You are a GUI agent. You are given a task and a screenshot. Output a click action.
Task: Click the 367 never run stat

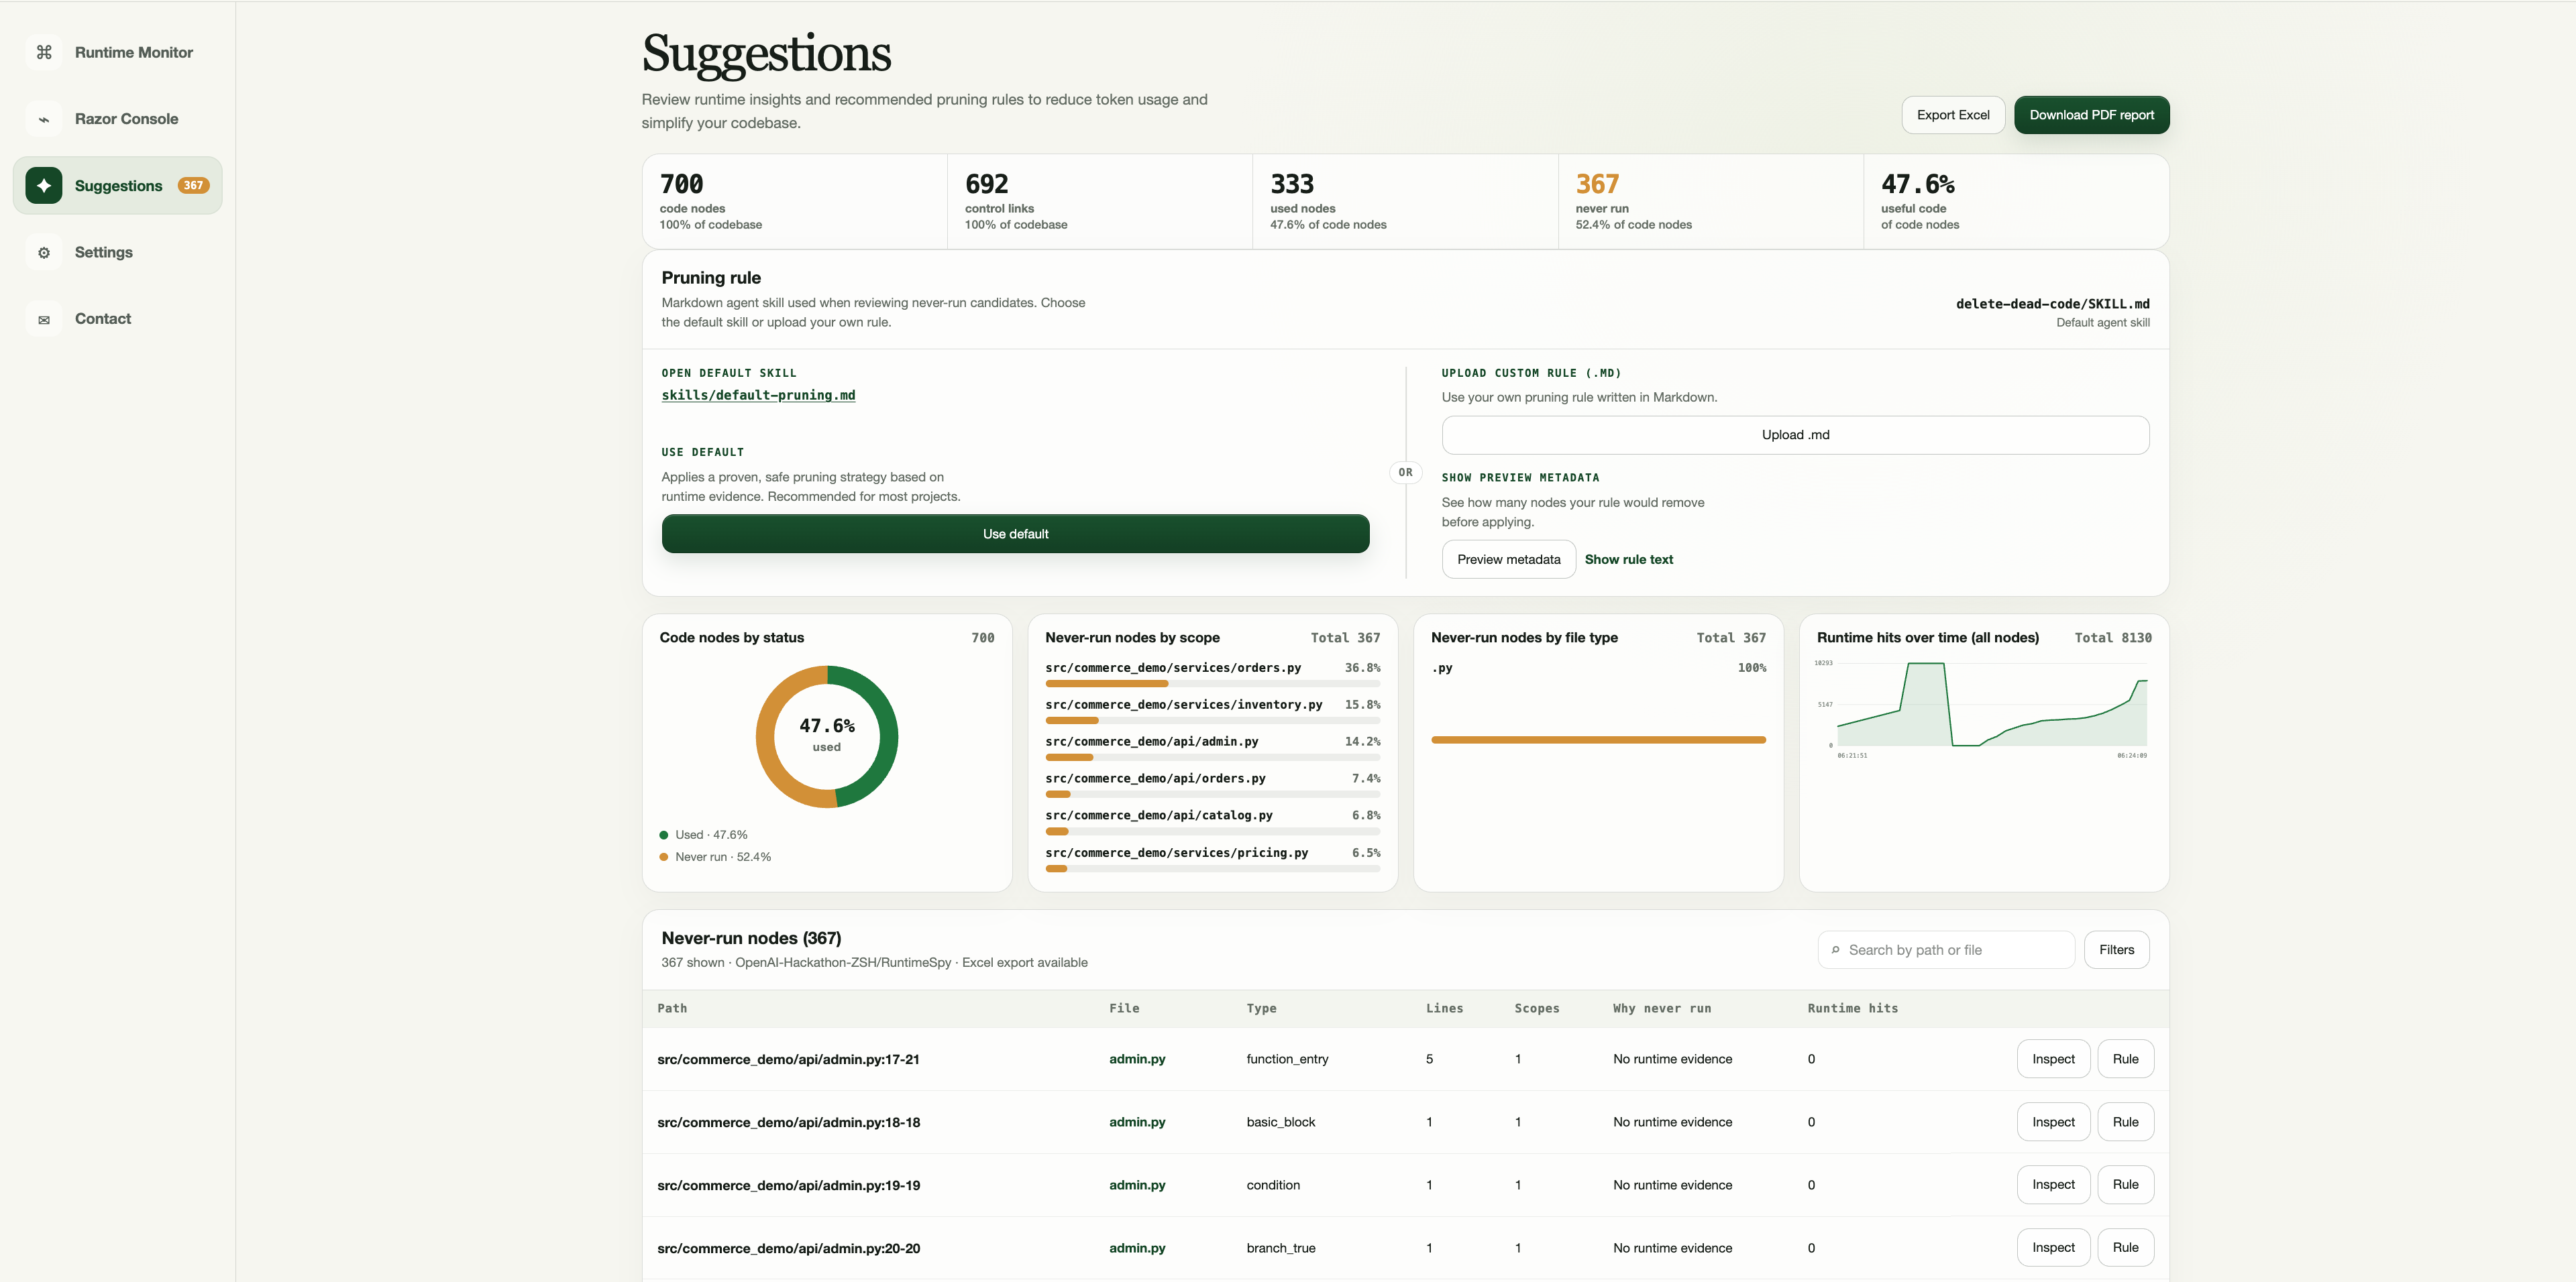point(1710,202)
